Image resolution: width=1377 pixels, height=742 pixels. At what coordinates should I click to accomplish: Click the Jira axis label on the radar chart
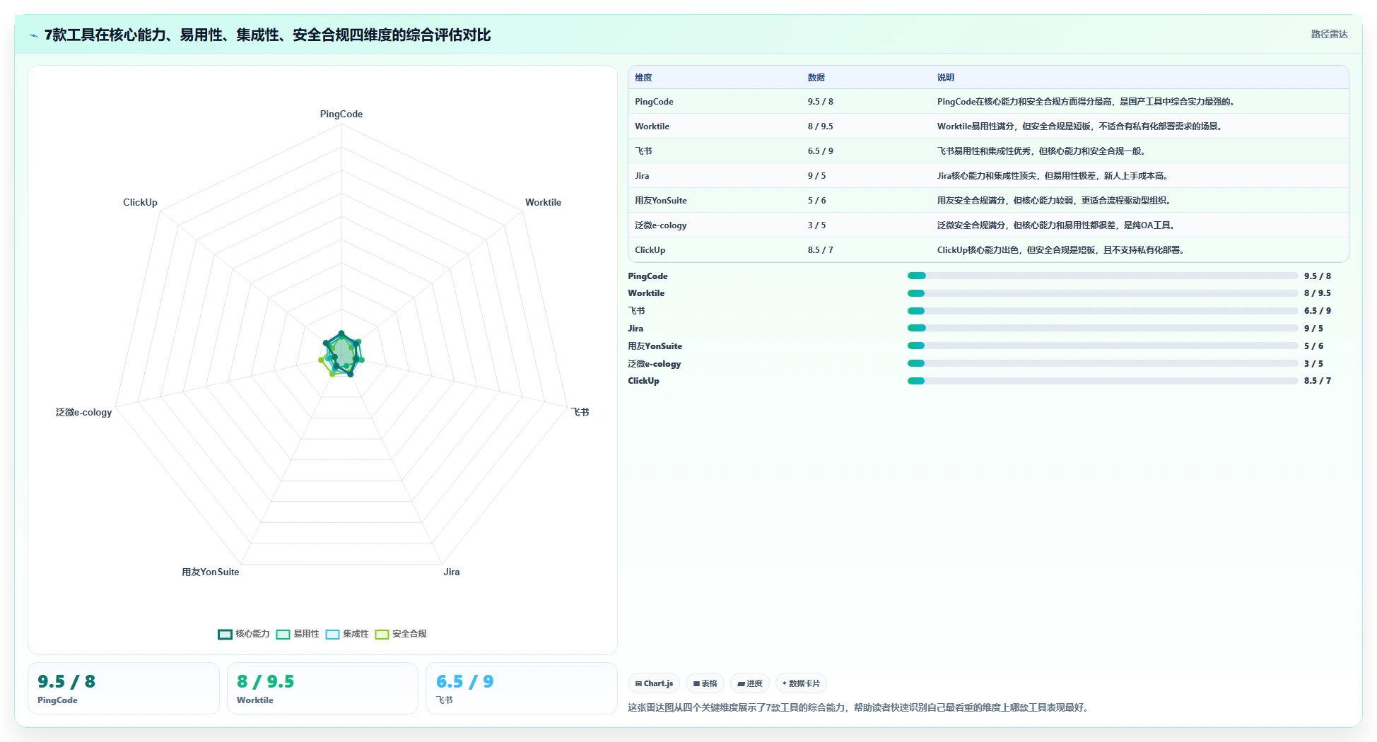(452, 572)
